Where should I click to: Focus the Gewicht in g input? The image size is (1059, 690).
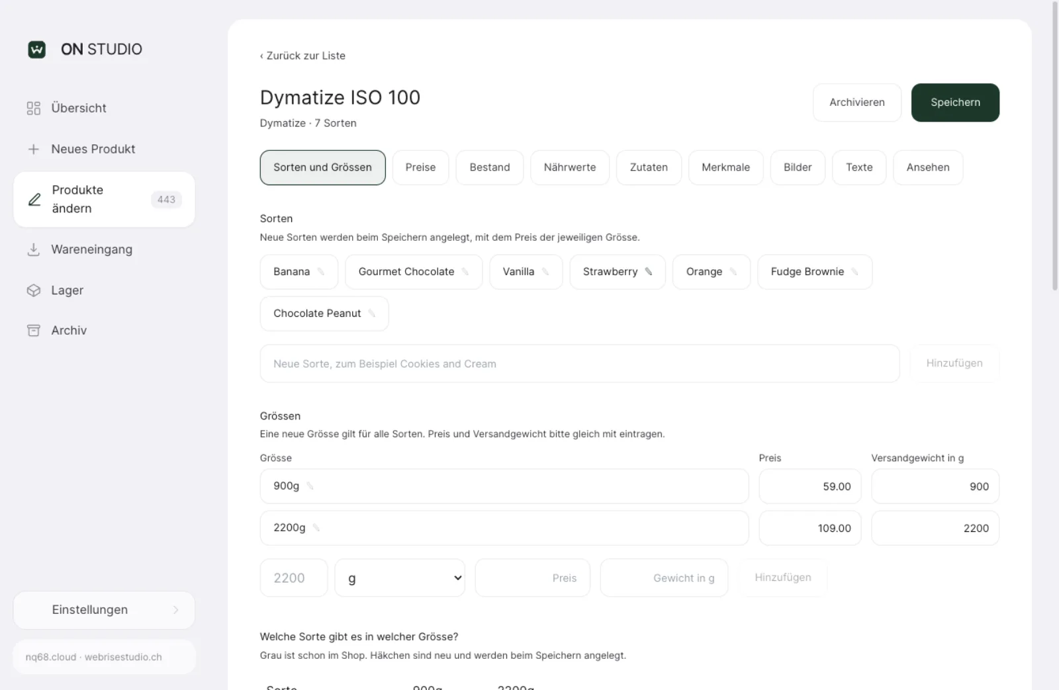coord(665,578)
